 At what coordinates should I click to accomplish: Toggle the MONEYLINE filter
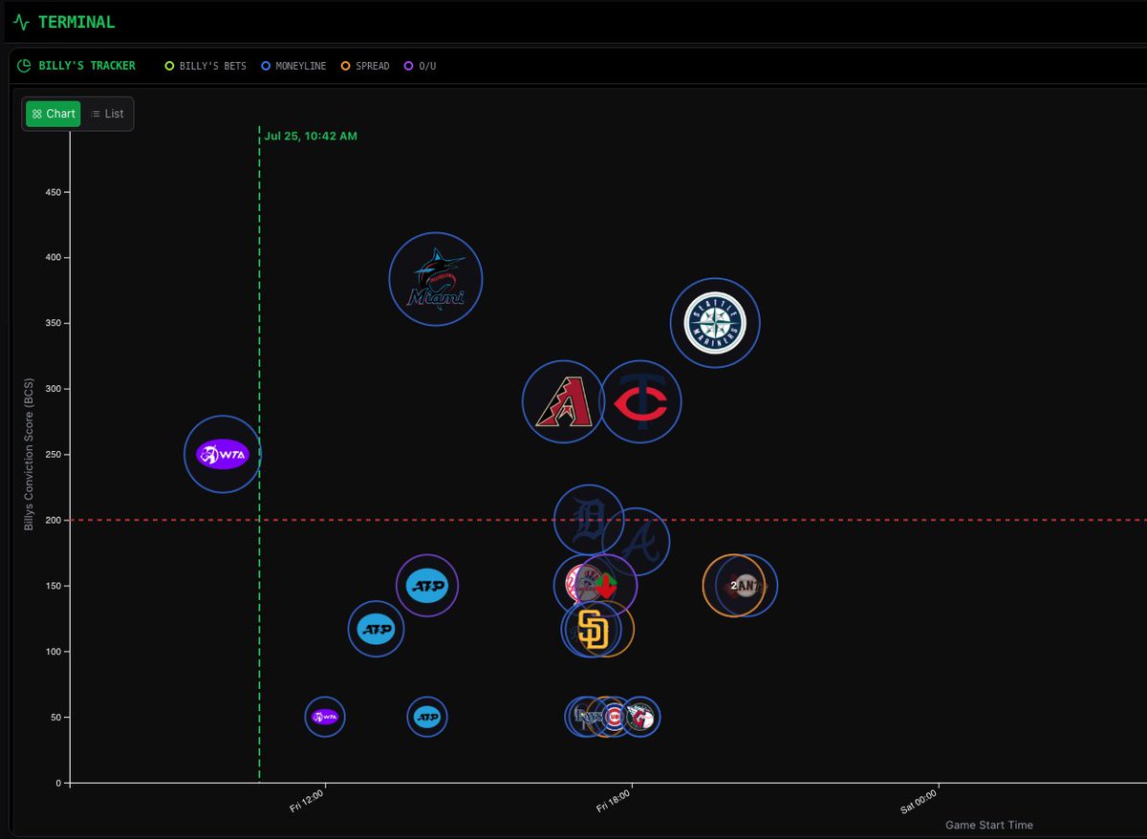(x=293, y=66)
